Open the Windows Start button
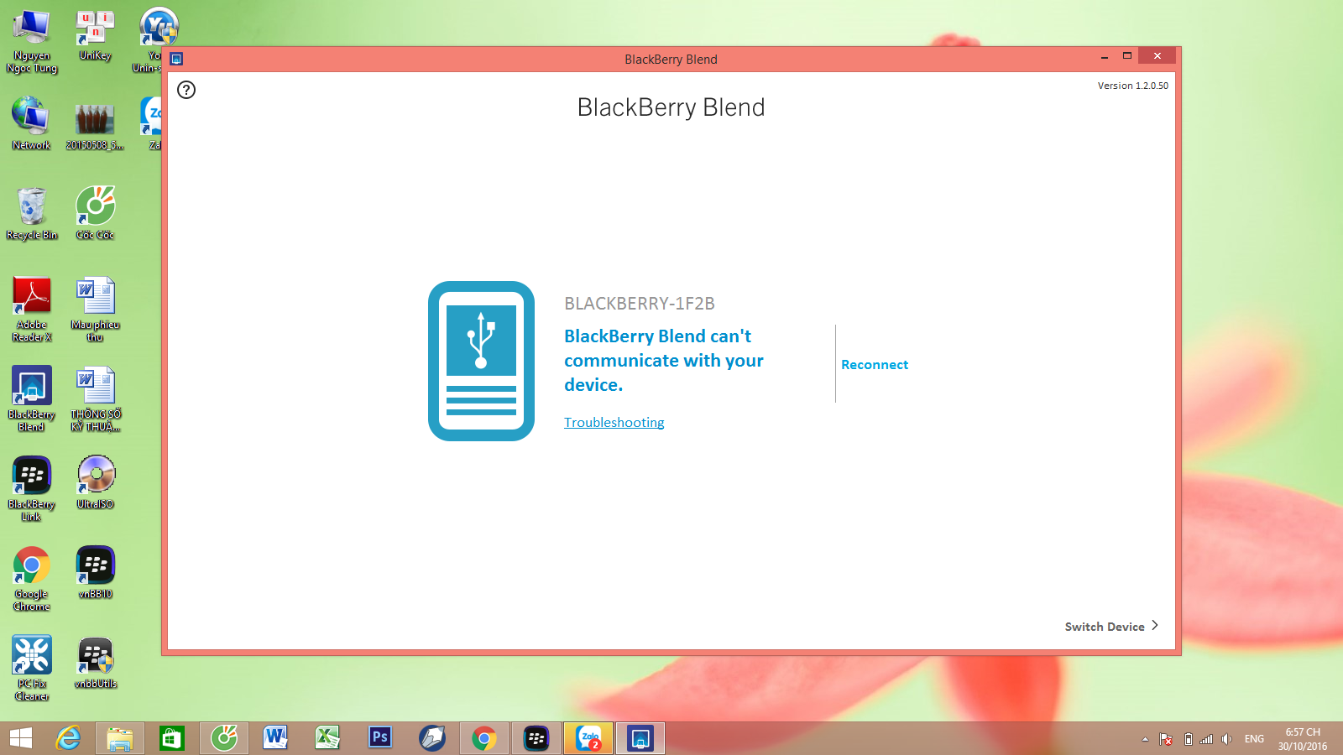 tap(21, 738)
